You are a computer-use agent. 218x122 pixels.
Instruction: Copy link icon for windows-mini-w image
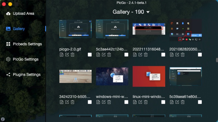[98, 102]
